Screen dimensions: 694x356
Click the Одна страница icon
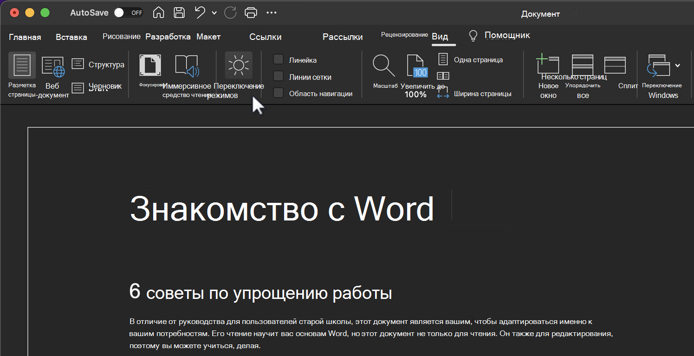tap(443, 59)
